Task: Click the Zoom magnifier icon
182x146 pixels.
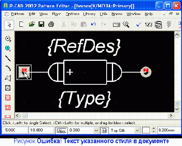Action: (126, 24)
